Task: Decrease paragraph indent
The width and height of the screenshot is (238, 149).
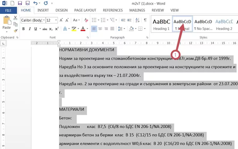Action: coord(123,20)
